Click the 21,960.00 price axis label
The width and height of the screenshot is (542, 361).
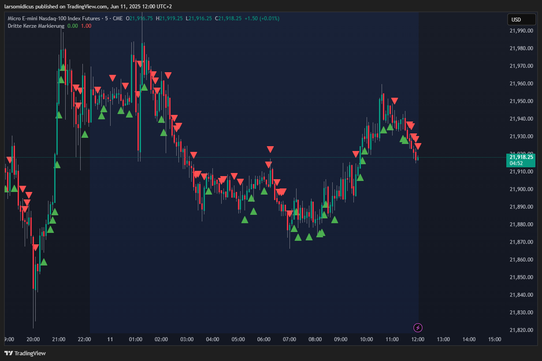pyautogui.click(x=521, y=84)
